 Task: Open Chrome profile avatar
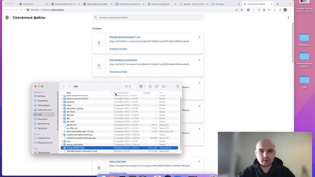click(x=285, y=10)
